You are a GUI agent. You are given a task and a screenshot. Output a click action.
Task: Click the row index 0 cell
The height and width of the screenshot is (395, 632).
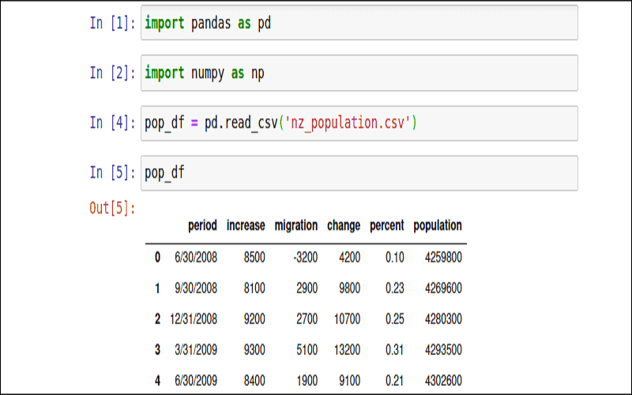pyautogui.click(x=157, y=258)
